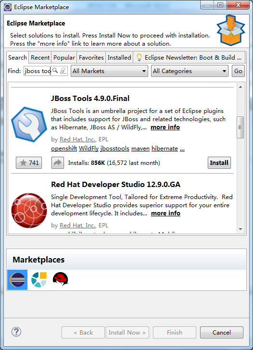Switch to the Favorites tab

pos(91,58)
